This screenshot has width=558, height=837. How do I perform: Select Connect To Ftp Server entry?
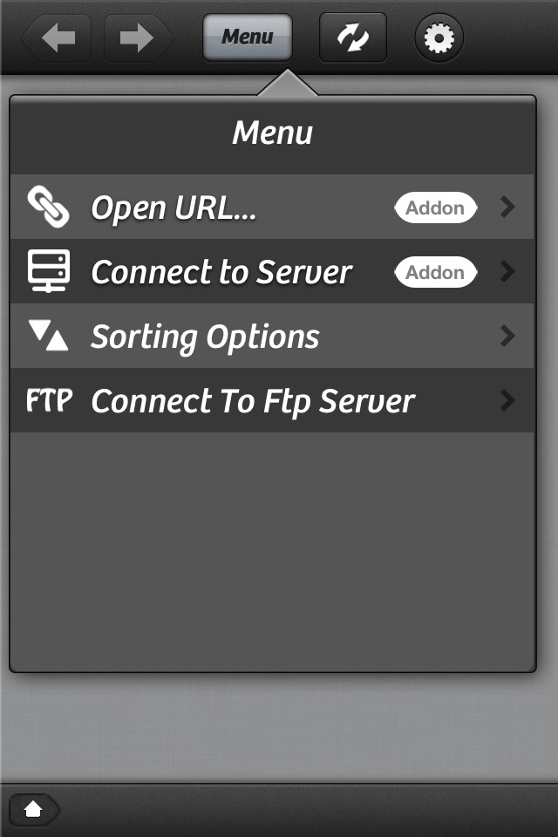tap(253, 402)
